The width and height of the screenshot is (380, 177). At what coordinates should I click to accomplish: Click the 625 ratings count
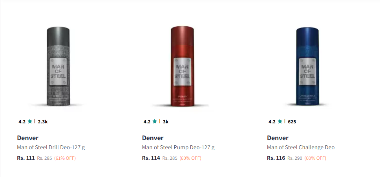pyautogui.click(x=292, y=122)
